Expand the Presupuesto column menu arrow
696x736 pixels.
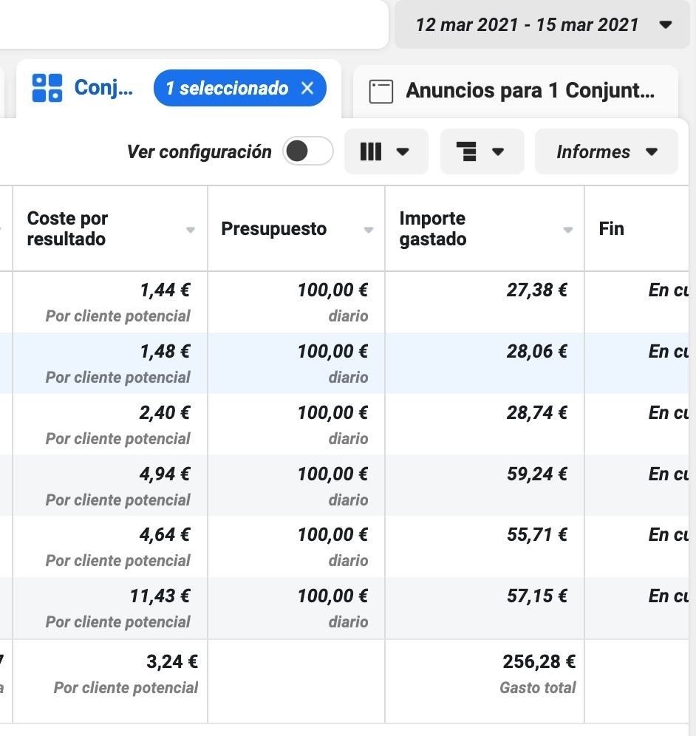pos(369,230)
